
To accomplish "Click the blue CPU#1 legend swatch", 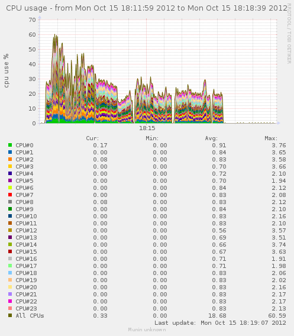I will click(x=10, y=152).
